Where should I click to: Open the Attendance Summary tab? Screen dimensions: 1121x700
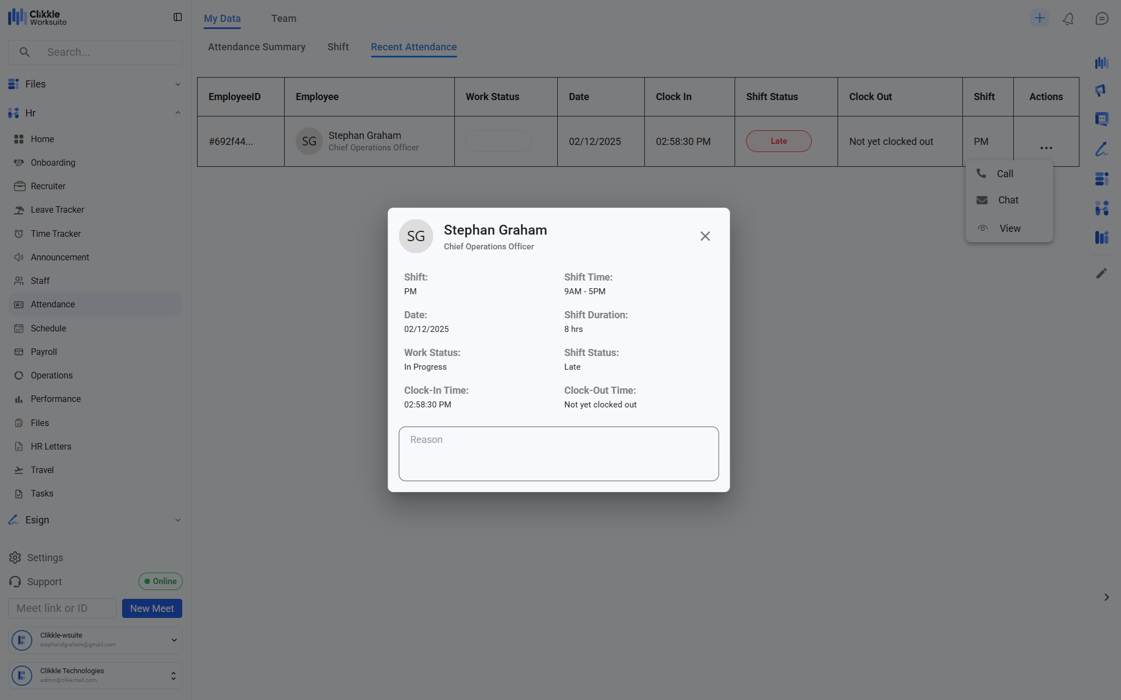[x=256, y=47]
